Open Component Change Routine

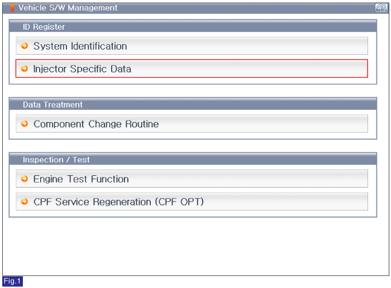[192, 123]
